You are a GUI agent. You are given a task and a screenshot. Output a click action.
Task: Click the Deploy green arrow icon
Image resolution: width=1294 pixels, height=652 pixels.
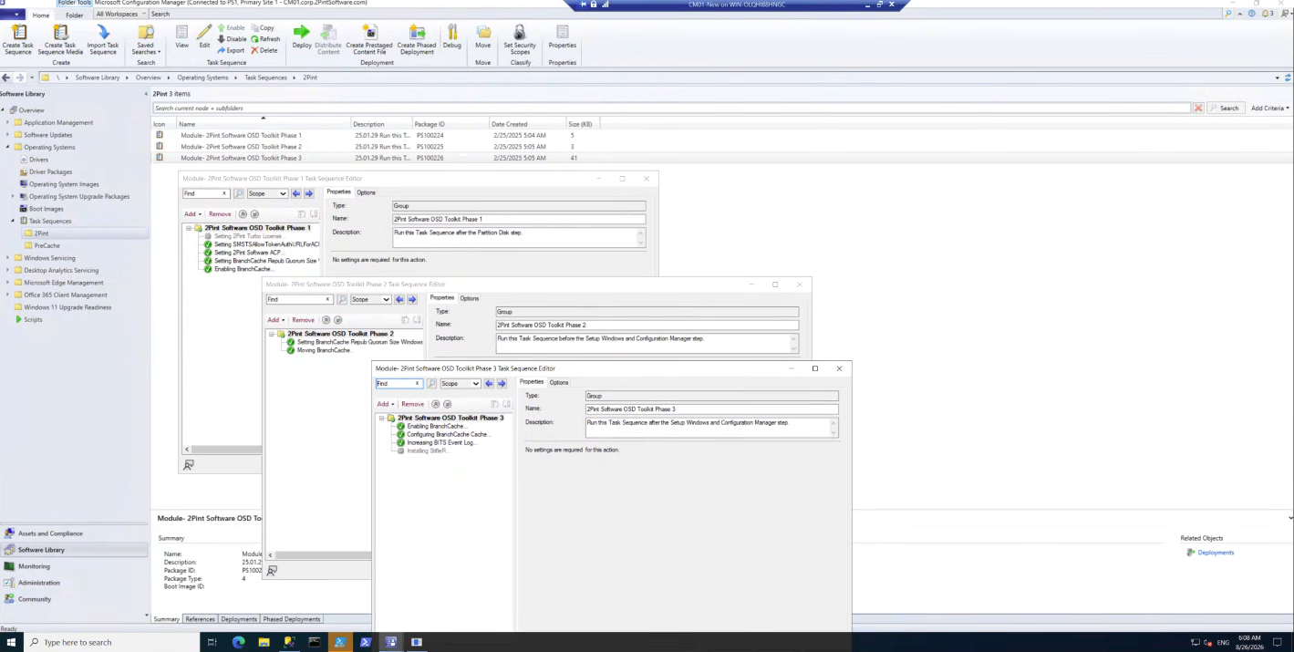(302, 36)
